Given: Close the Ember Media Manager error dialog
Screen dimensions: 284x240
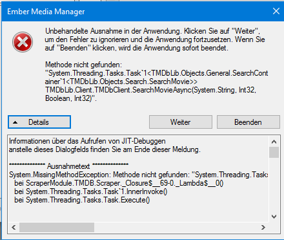Looking at the screenshot, I should coord(276,11).
